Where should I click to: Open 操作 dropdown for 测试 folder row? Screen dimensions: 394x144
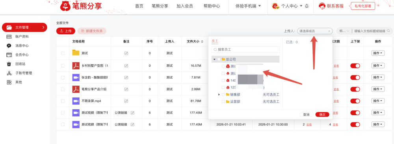378,53
